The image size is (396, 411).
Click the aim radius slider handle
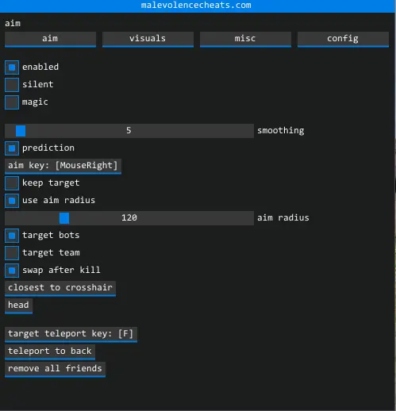64,218
